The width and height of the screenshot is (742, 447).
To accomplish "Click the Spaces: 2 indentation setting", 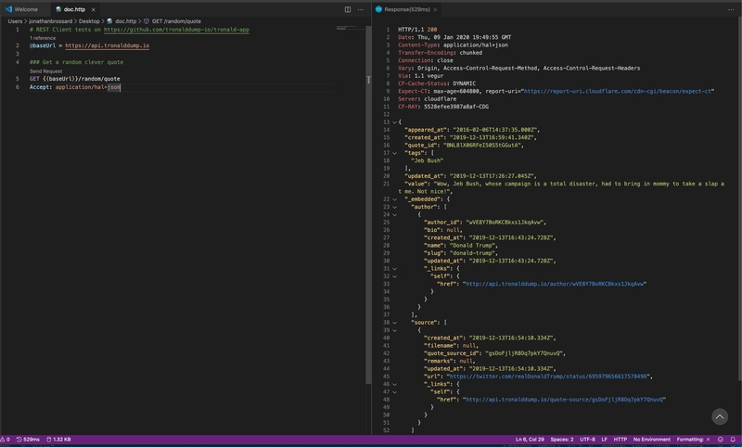I will click(x=562, y=440).
